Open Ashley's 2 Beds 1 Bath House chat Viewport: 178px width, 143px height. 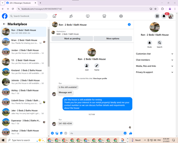[23, 92]
